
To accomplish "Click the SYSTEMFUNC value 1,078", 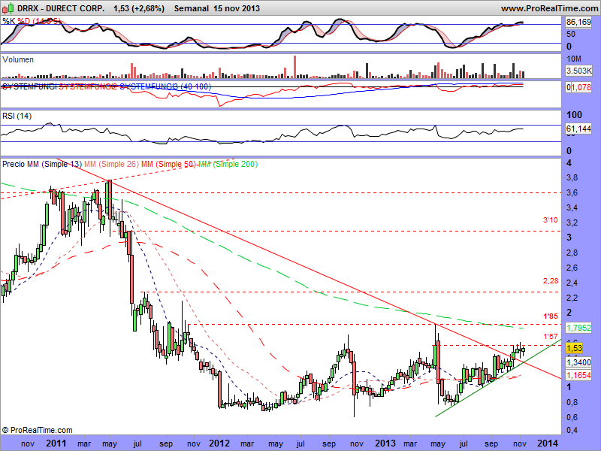I will pyautogui.click(x=581, y=87).
